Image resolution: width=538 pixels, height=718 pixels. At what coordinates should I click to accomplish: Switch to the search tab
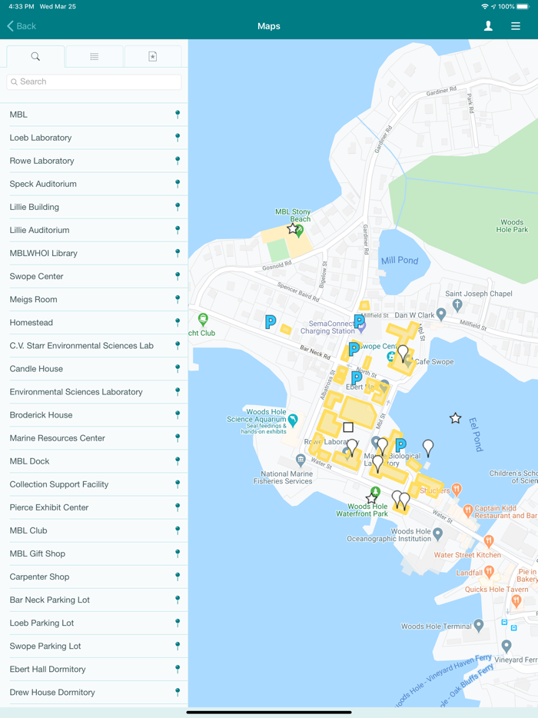(35, 56)
